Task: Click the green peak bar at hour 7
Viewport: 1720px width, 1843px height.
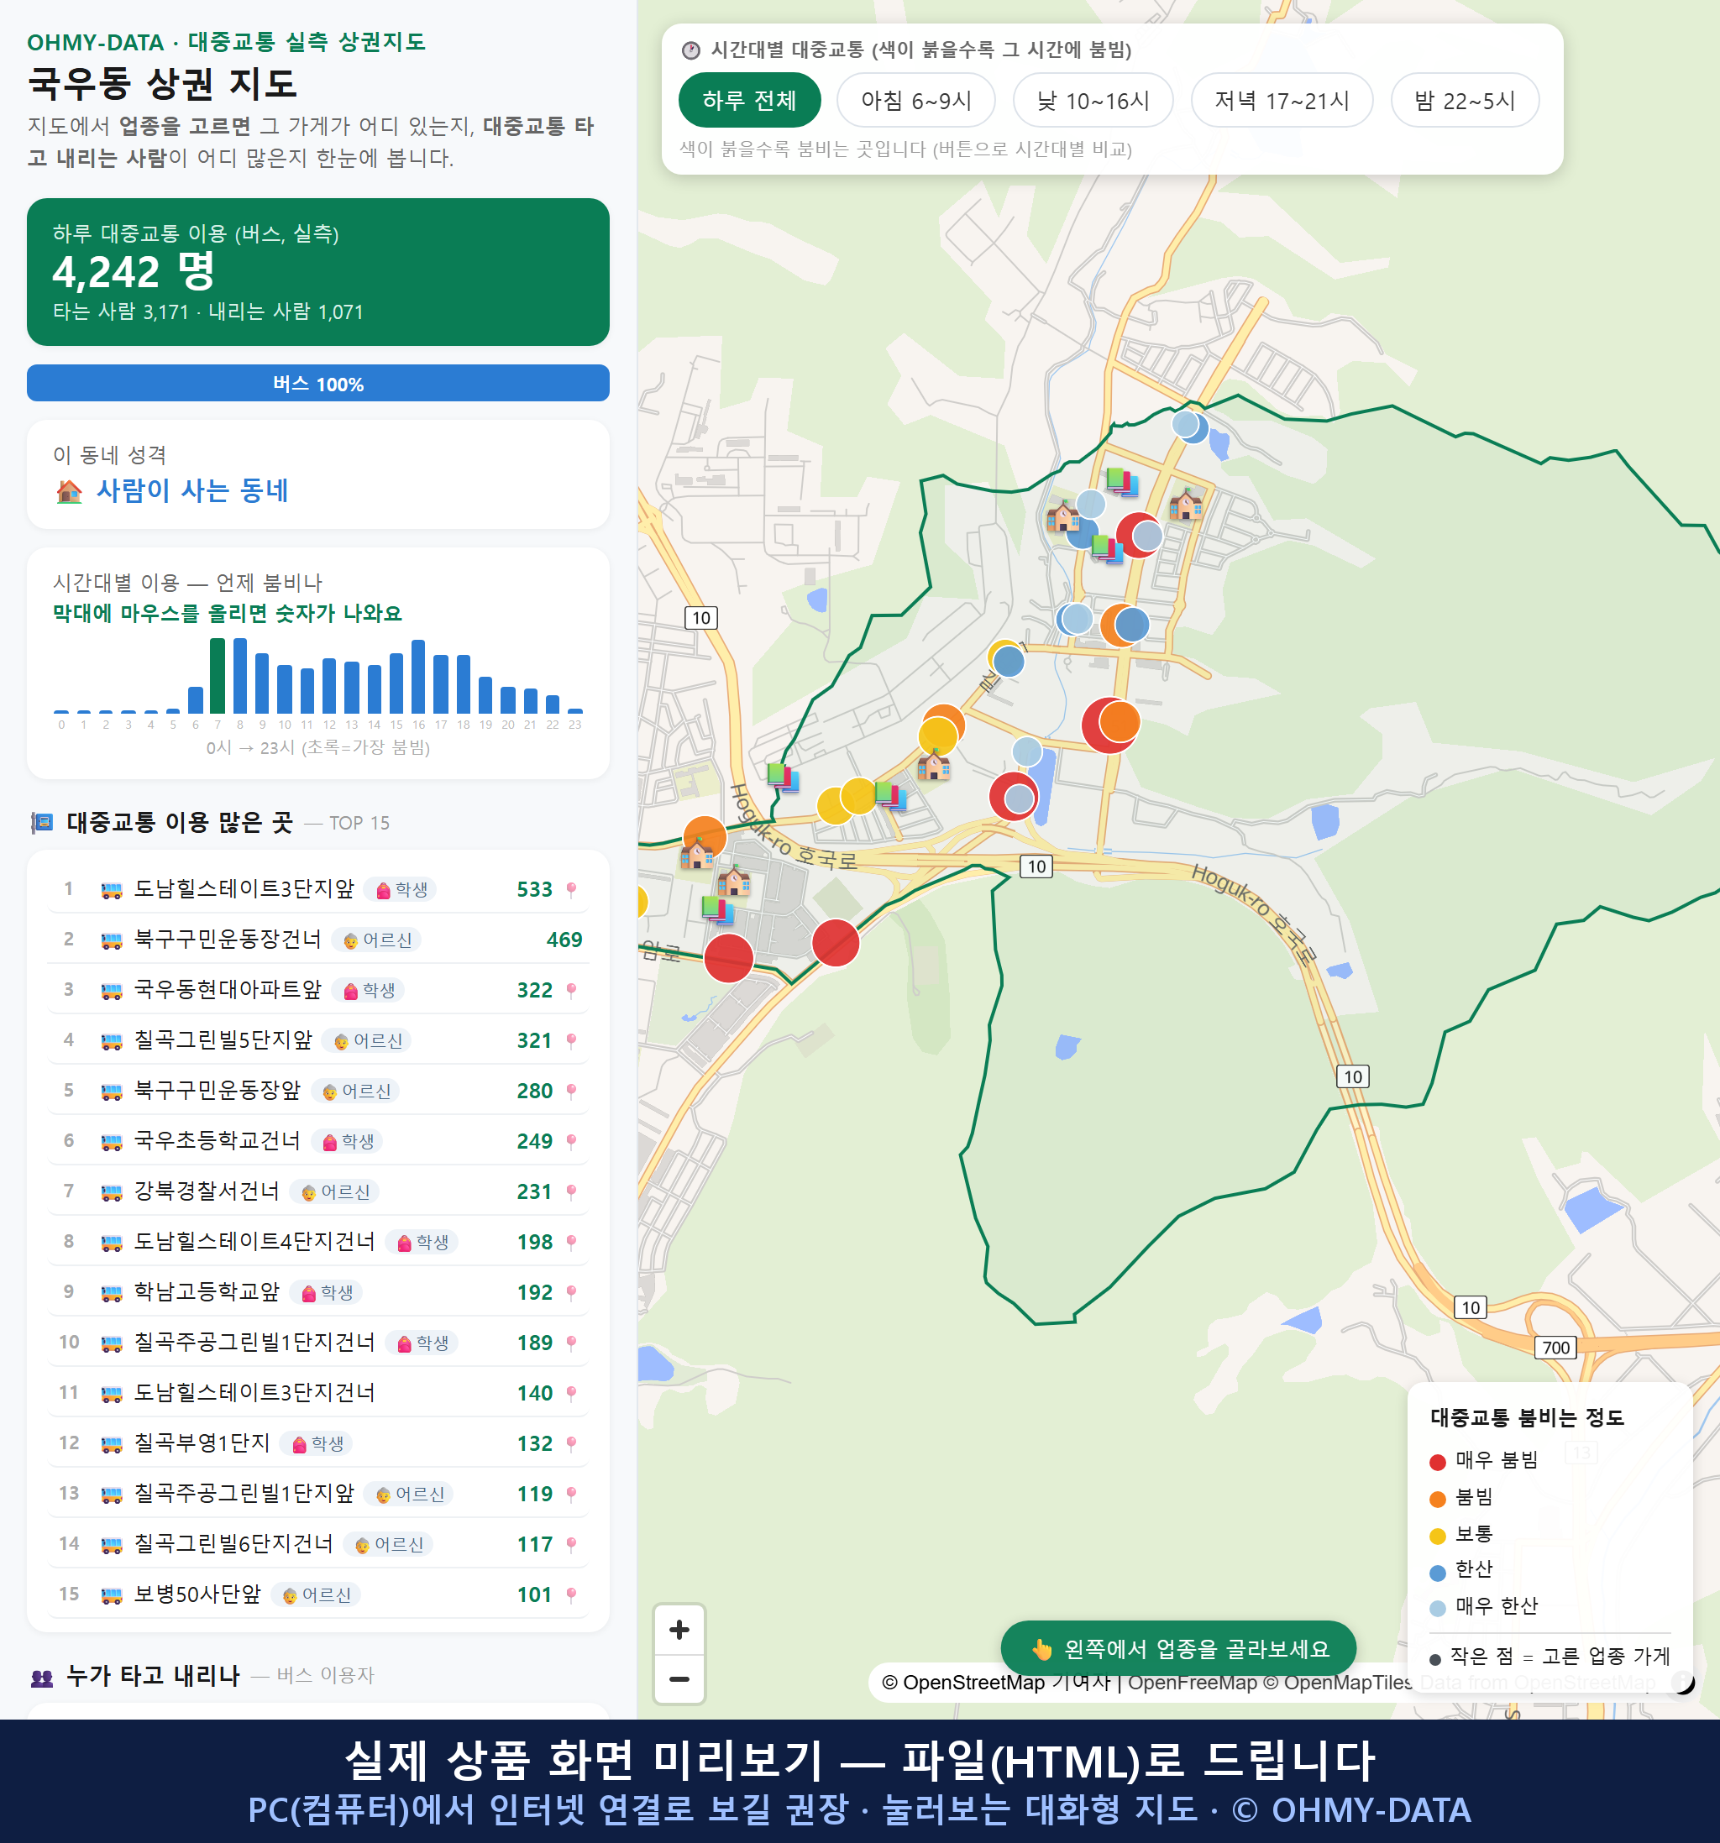Action: coord(218,675)
